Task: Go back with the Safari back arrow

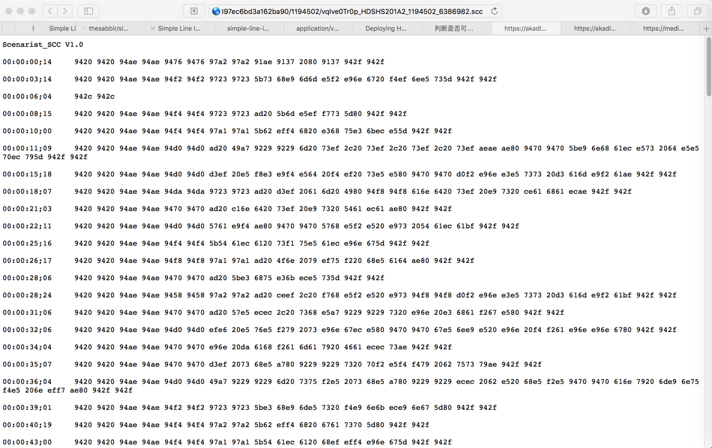Action: point(50,11)
